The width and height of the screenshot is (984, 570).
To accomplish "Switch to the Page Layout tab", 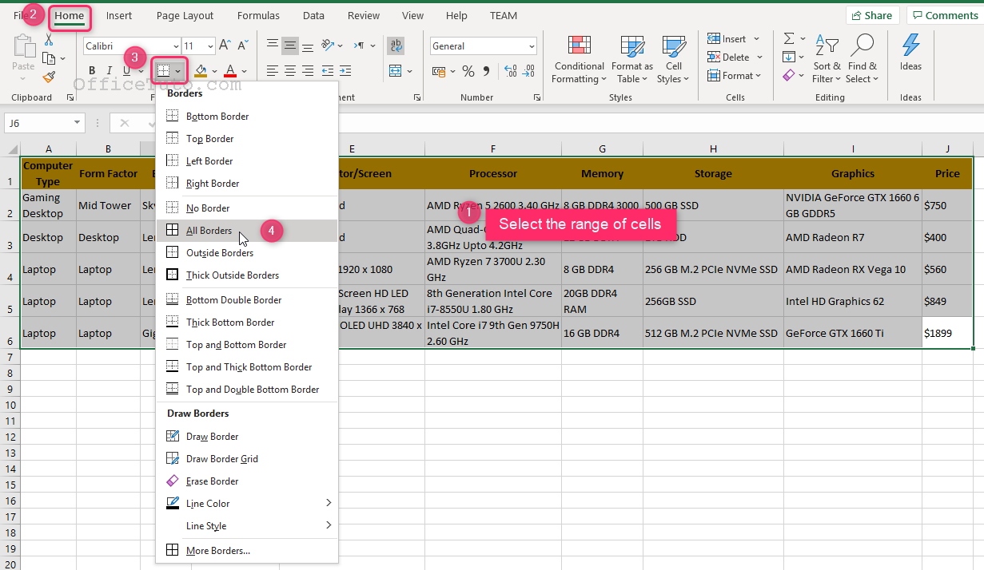I will coord(185,15).
